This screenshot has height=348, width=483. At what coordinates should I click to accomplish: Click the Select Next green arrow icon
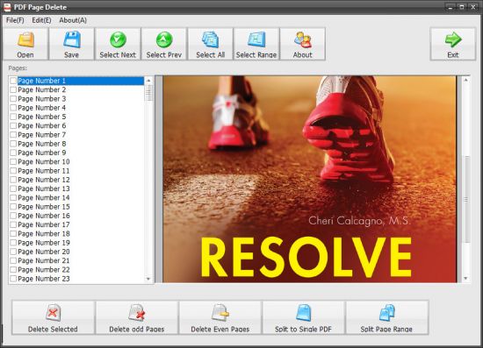pyautogui.click(x=118, y=40)
